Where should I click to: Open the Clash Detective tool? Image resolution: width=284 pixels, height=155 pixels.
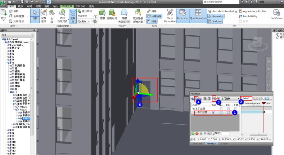tap(169, 16)
